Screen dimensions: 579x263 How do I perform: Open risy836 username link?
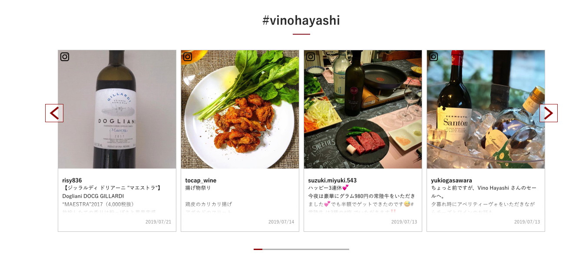[x=72, y=180]
